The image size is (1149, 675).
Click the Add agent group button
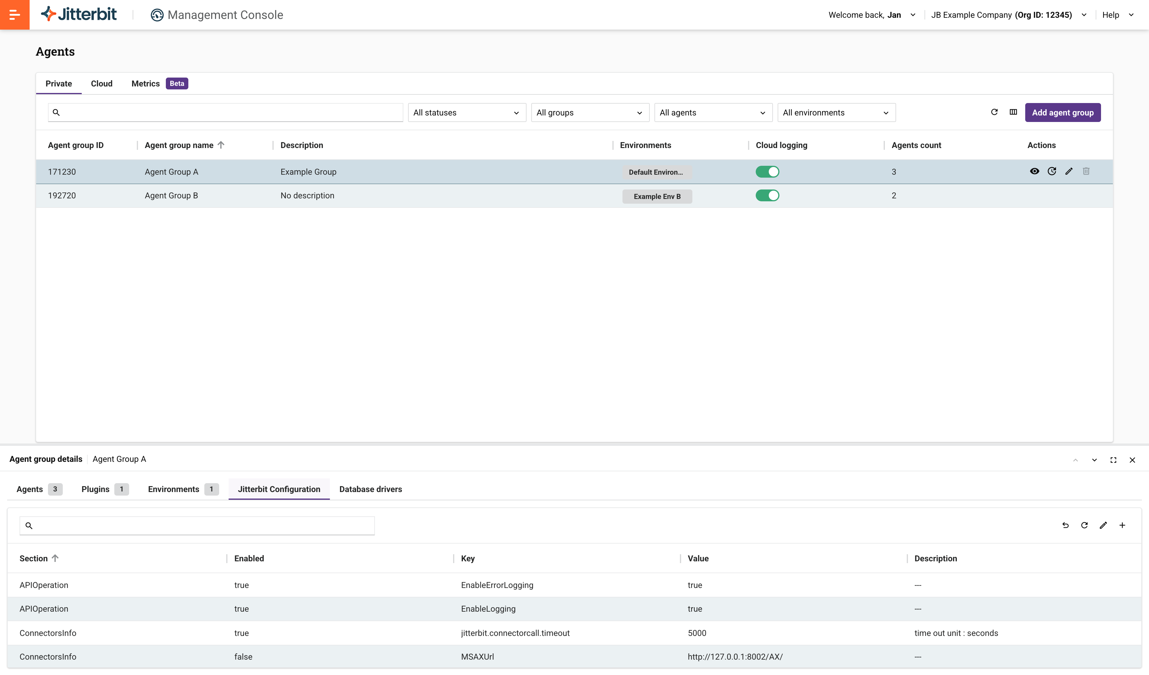[1063, 112]
